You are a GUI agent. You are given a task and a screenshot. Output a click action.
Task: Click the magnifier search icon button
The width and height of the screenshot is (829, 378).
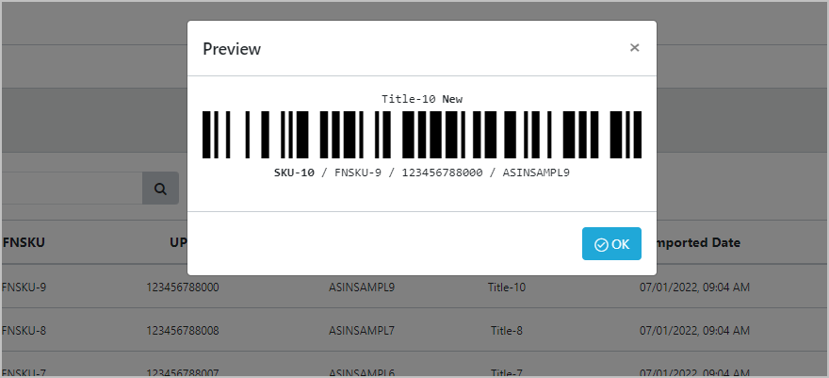click(x=160, y=189)
